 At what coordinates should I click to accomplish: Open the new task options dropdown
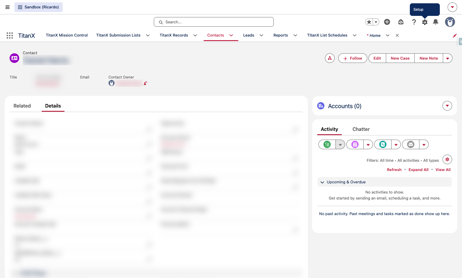(340, 144)
